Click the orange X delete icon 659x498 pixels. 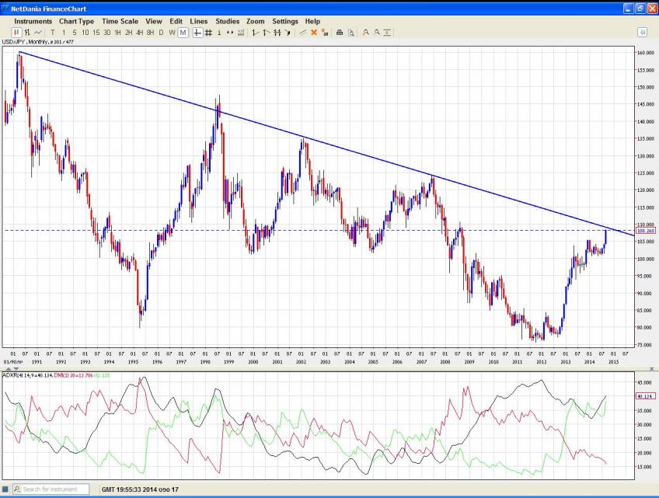point(314,33)
